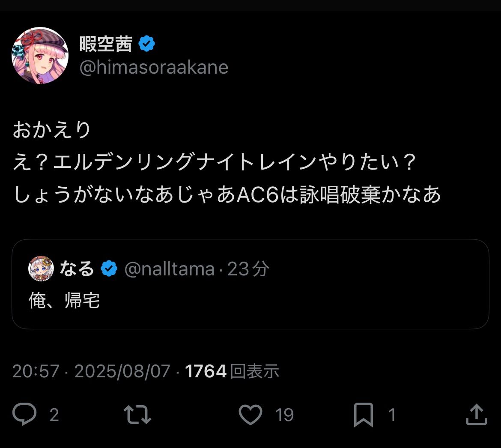
Task: Open なる avatar in quoted post
Action: tap(41, 269)
